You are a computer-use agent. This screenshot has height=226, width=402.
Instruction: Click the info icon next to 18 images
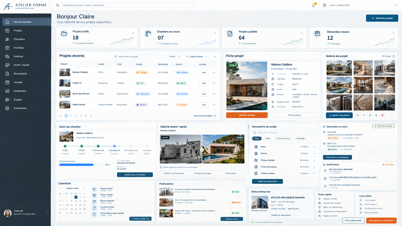pos(394,56)
